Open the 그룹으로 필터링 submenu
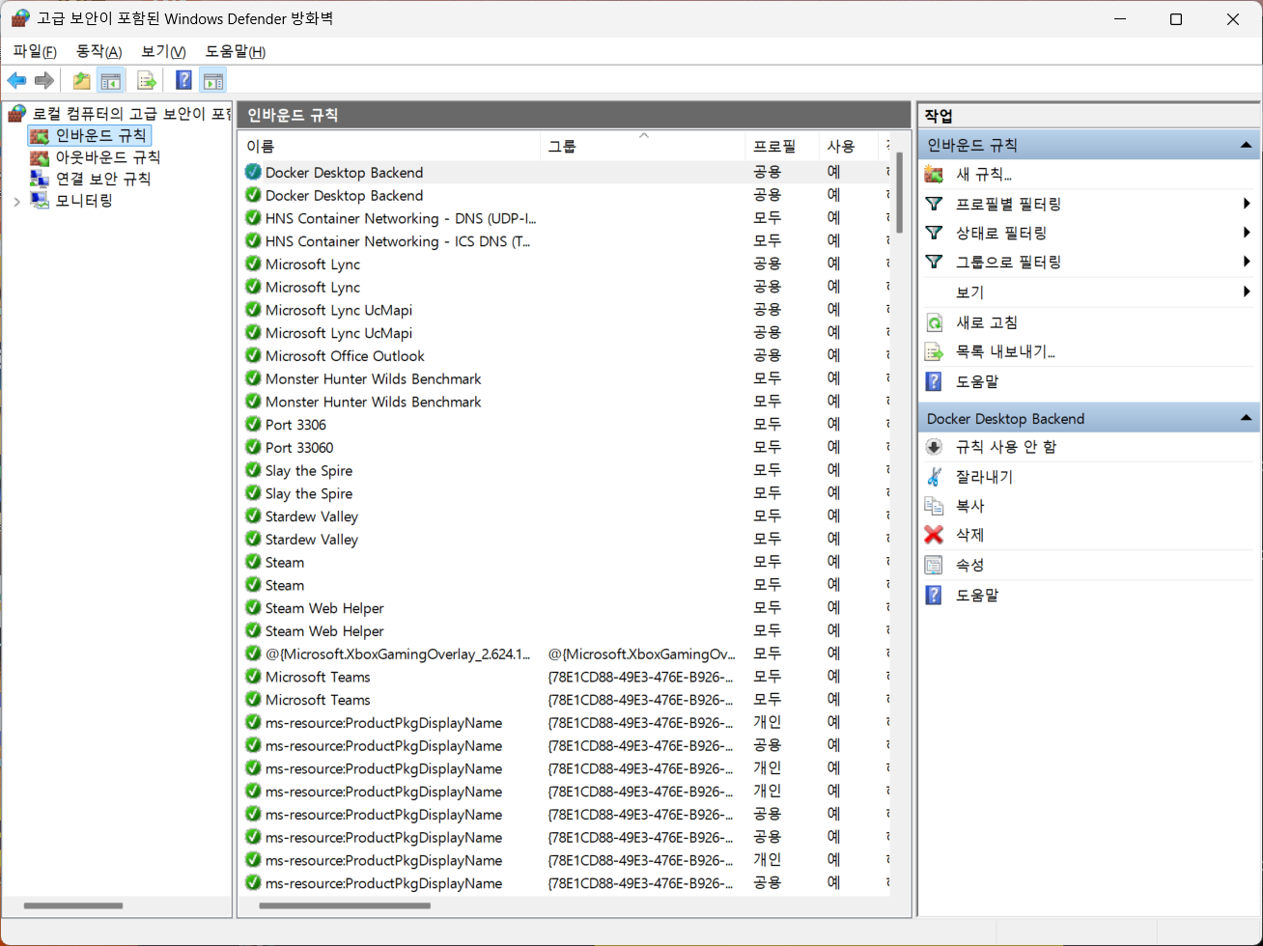1263x946 pixels. point(1088,262)
